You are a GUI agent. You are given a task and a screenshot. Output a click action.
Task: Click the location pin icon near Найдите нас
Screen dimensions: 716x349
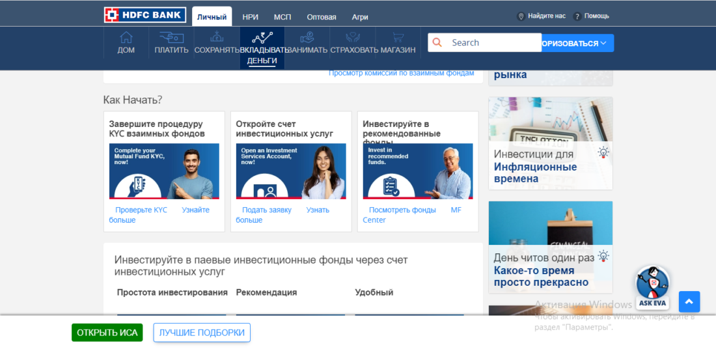(x=521, y=16)
